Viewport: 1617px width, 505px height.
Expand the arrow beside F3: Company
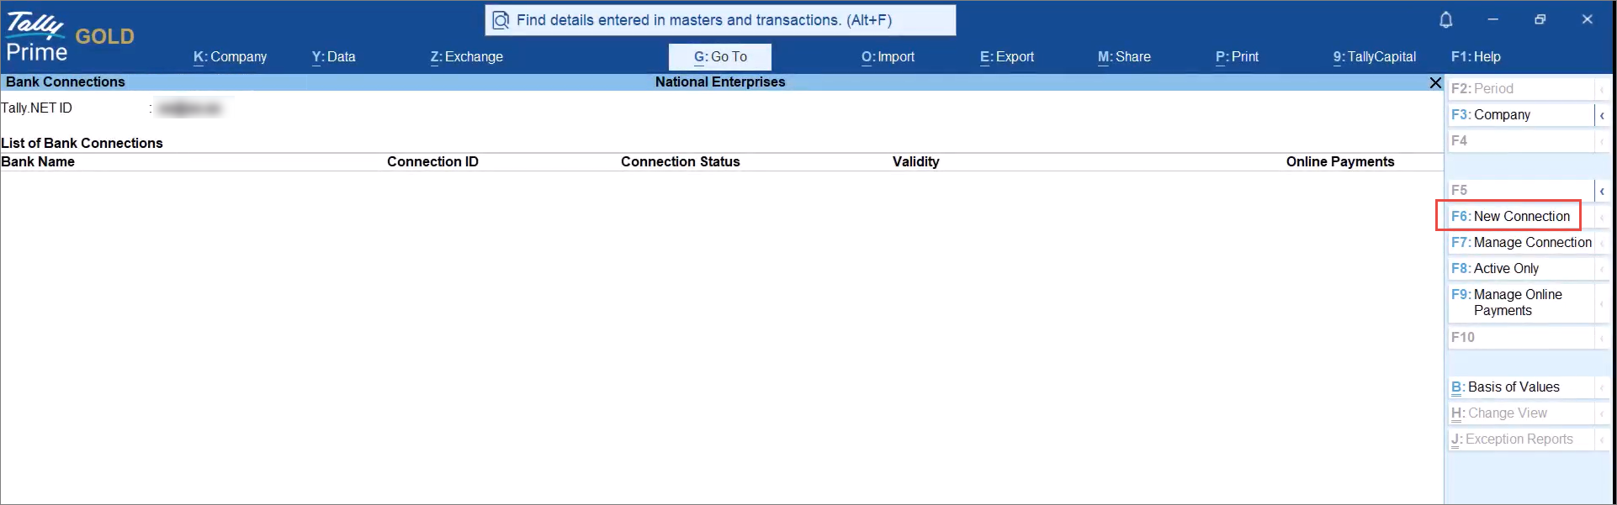(1602, 115)
